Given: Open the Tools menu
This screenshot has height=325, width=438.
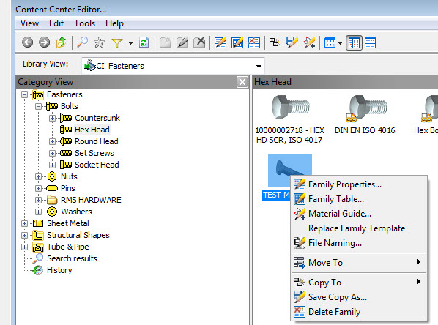Looking at the screenshot, I should coord(85,23).
